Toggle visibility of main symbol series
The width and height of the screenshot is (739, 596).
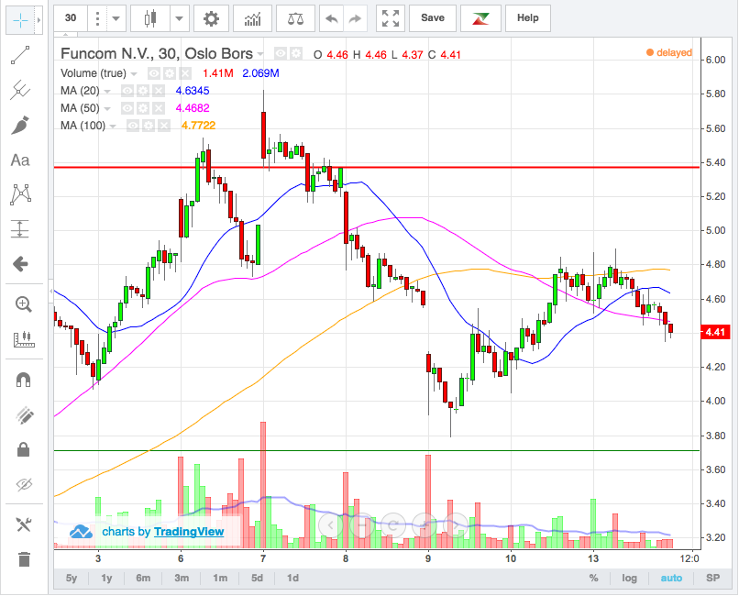click(x=281, y=54)
